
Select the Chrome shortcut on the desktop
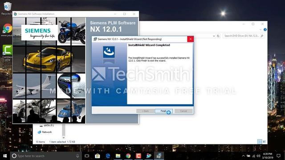(x=7, y=30)
